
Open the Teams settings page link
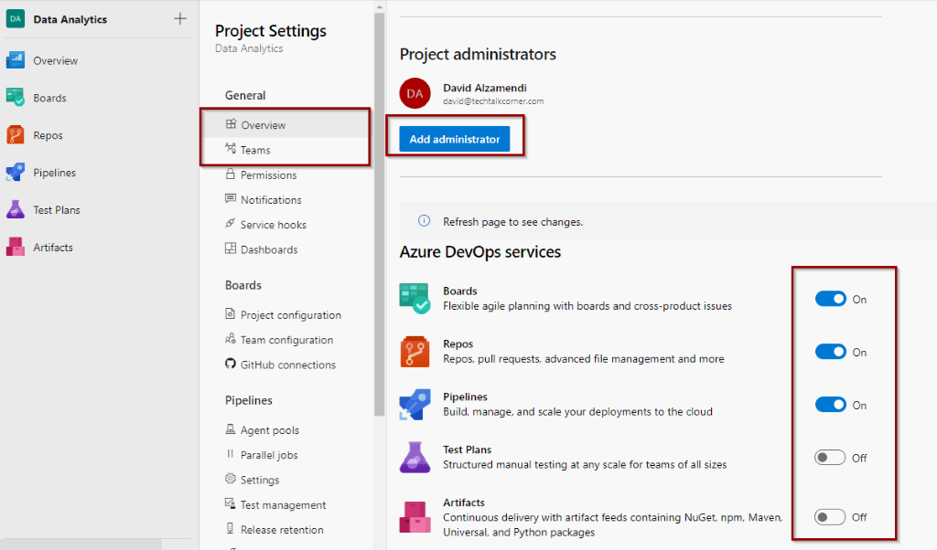pyautogui.click(x=256, y=151)
